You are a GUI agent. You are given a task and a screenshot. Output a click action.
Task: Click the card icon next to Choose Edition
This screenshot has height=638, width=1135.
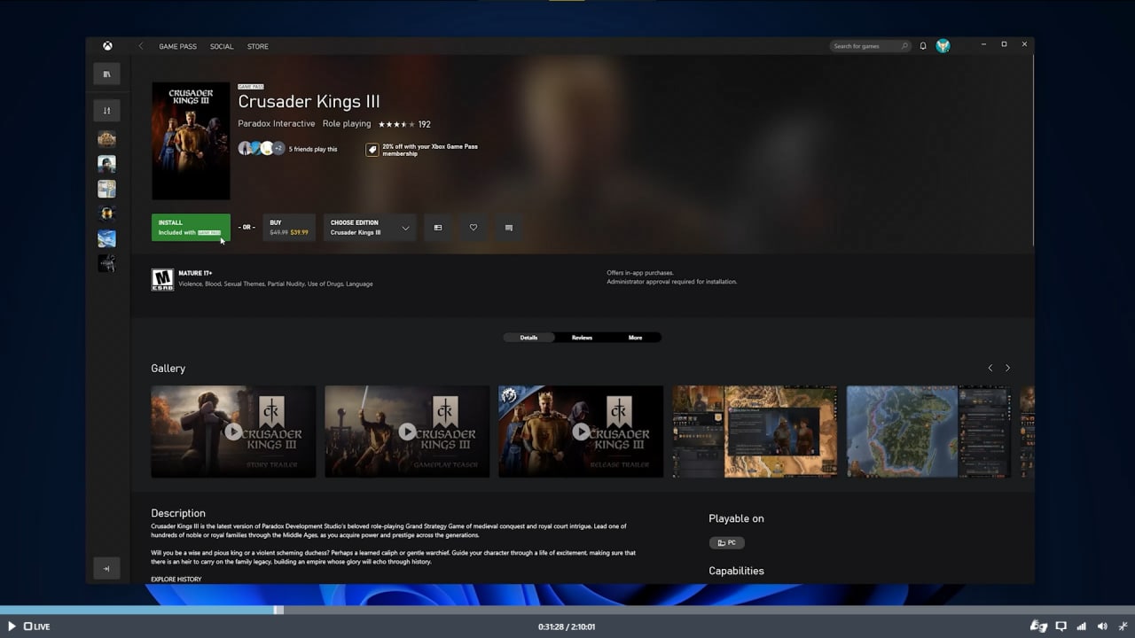(438, 228)
